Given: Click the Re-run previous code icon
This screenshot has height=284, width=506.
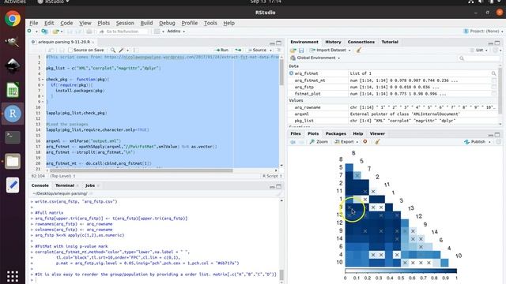Looking at the screenshot, I should (238, 50).
